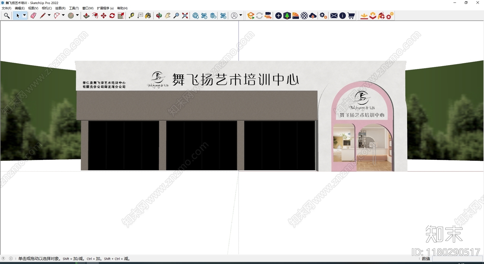The height and width of the screenshot is (264, 484).
Task: Open the 窗口(W) menu
Action: 88,8
